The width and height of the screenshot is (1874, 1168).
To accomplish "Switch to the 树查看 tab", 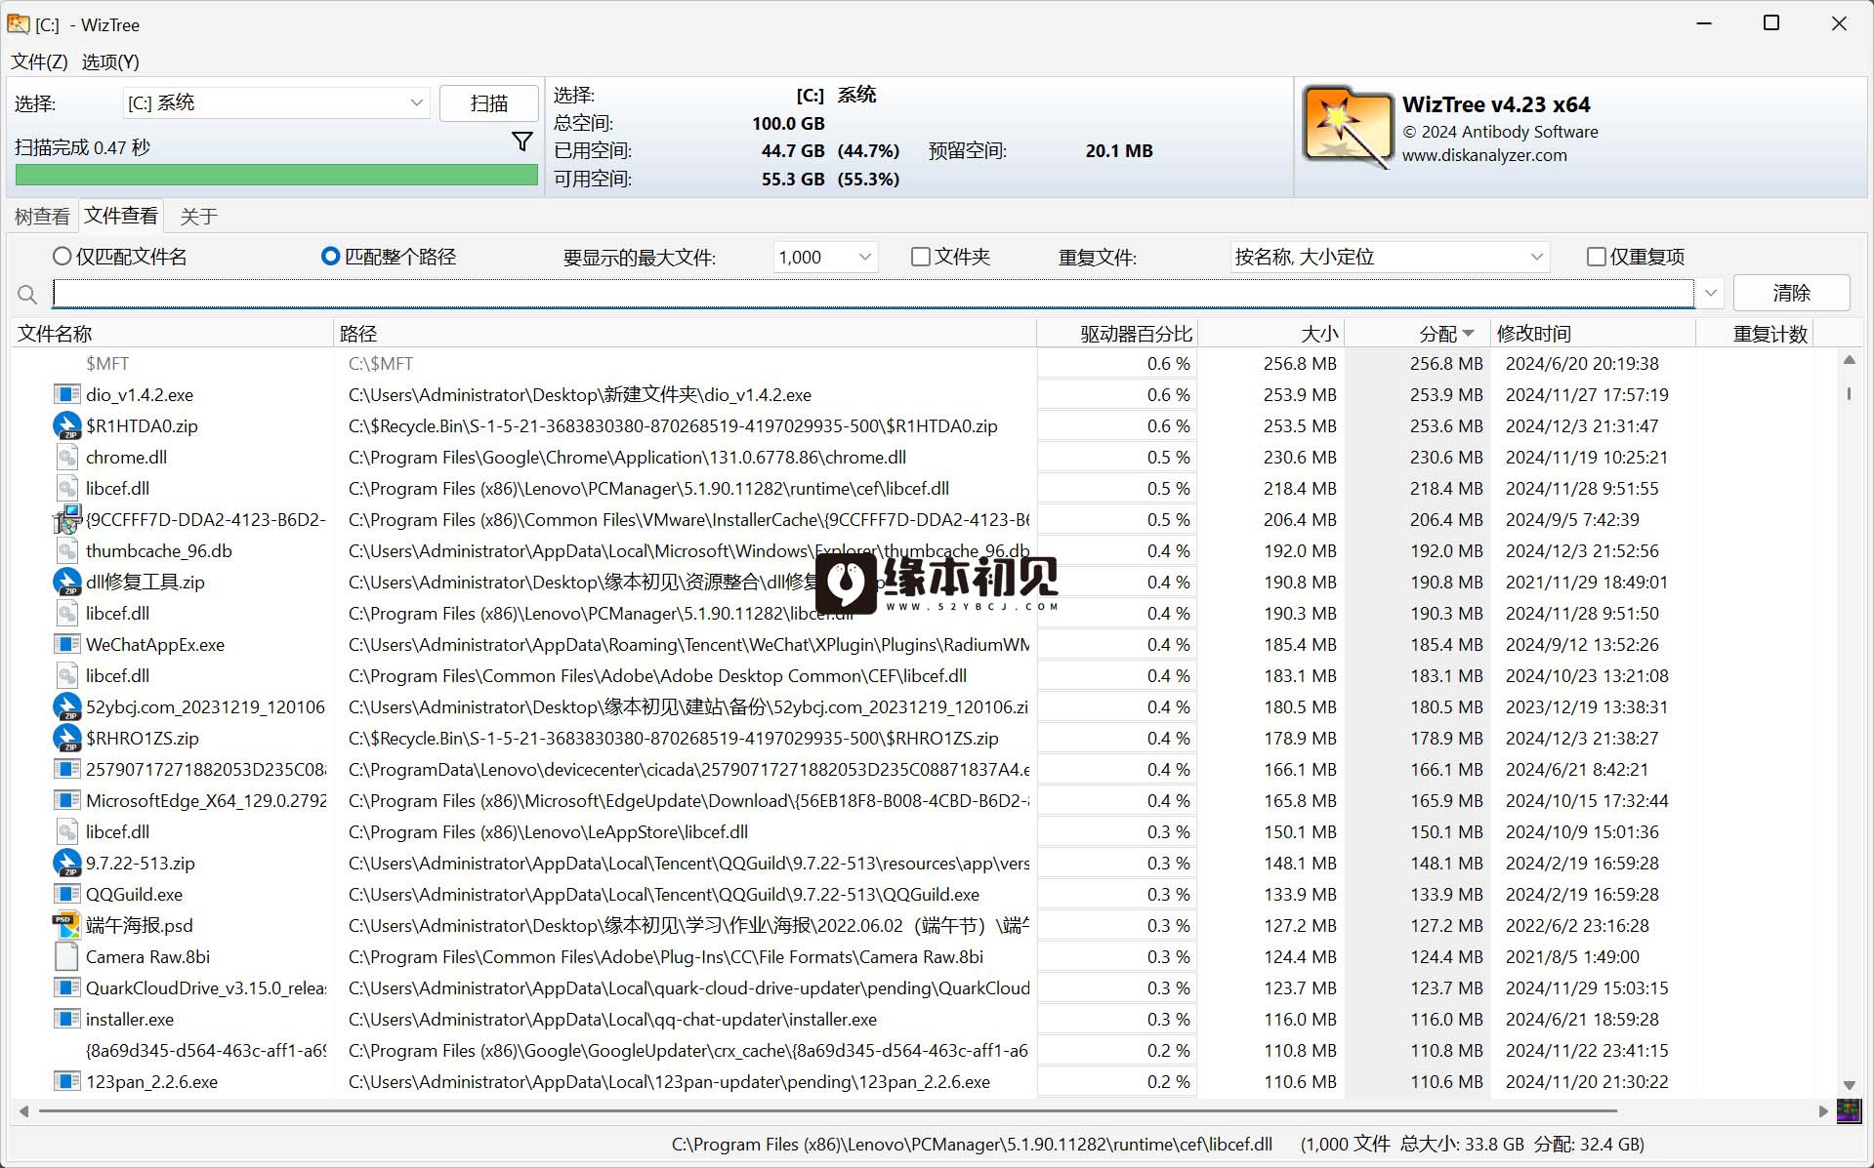I will coord(42,216).
